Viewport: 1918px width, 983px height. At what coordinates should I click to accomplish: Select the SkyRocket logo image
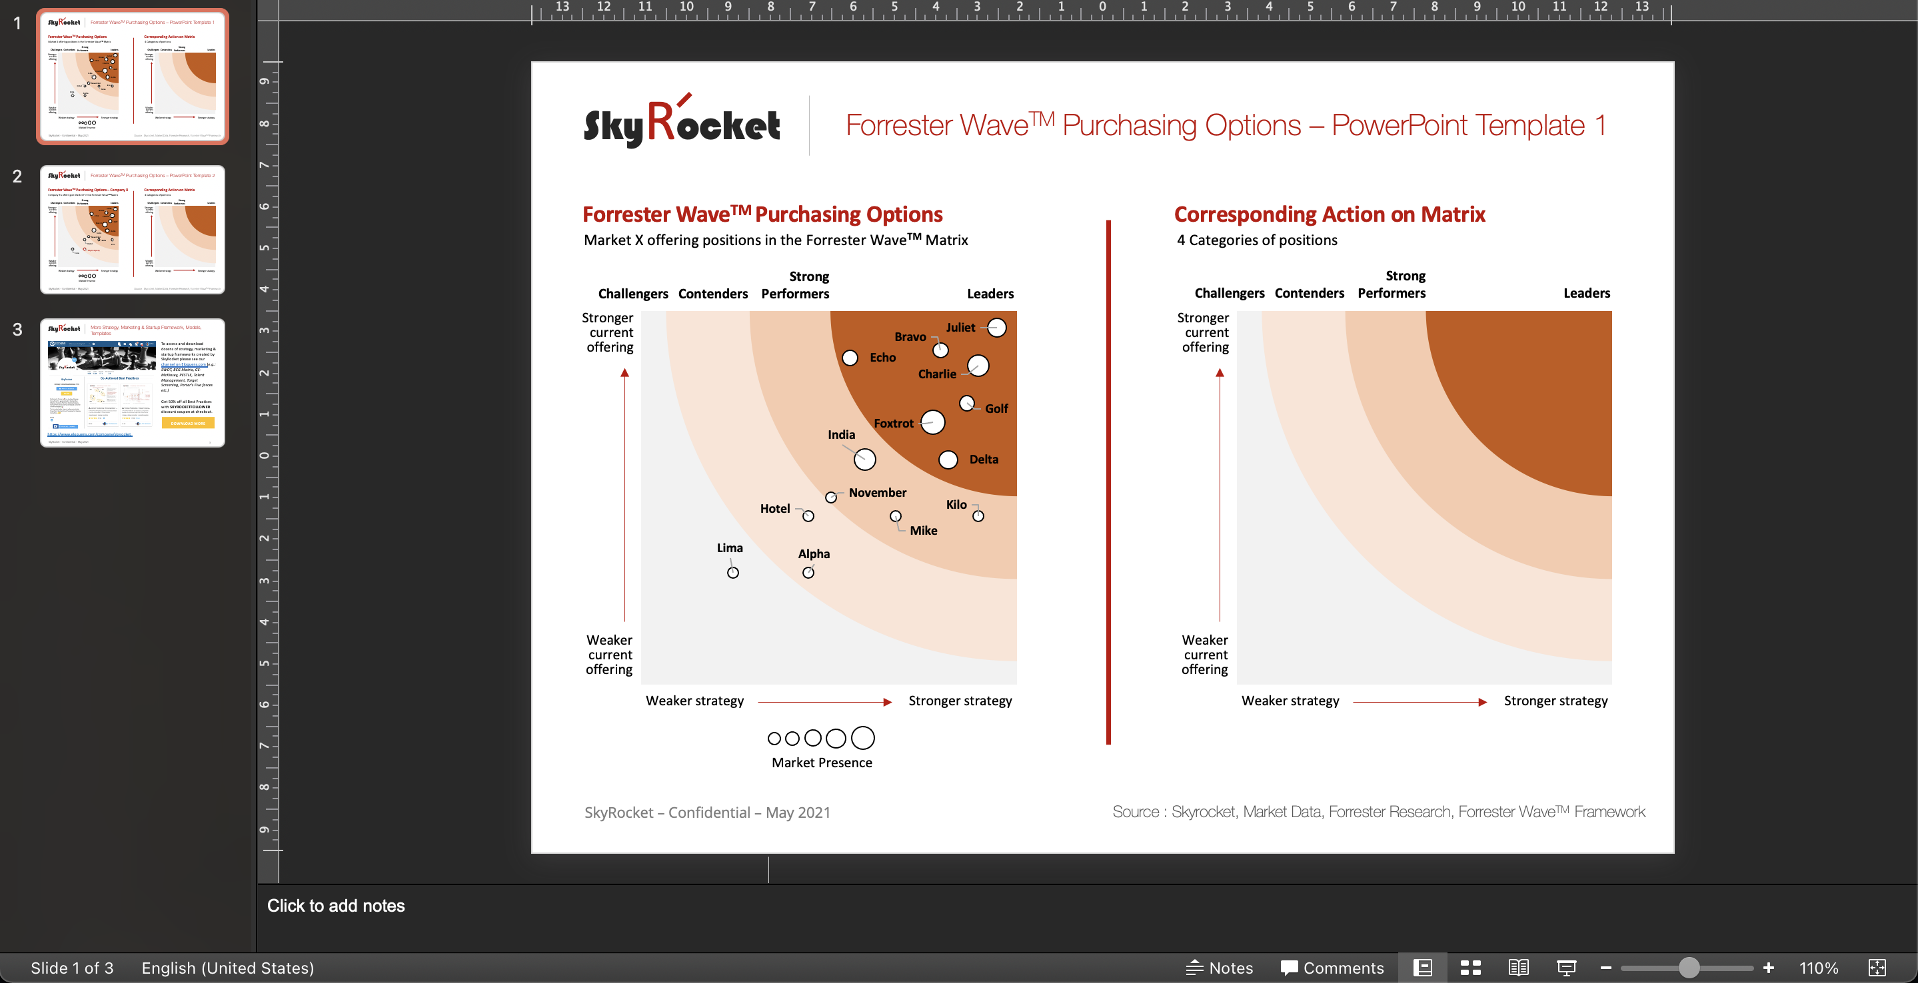[x=681, y=122]
